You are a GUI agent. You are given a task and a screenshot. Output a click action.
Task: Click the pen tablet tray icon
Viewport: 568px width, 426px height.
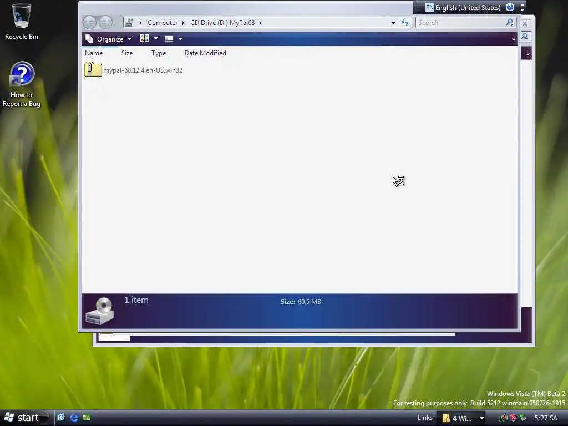point(504,418)
